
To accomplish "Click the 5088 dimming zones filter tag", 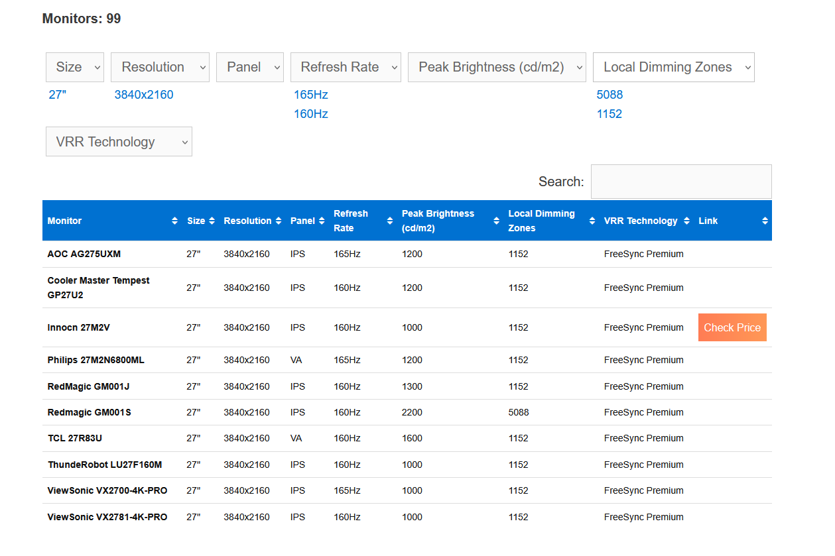I will (610, 95).
